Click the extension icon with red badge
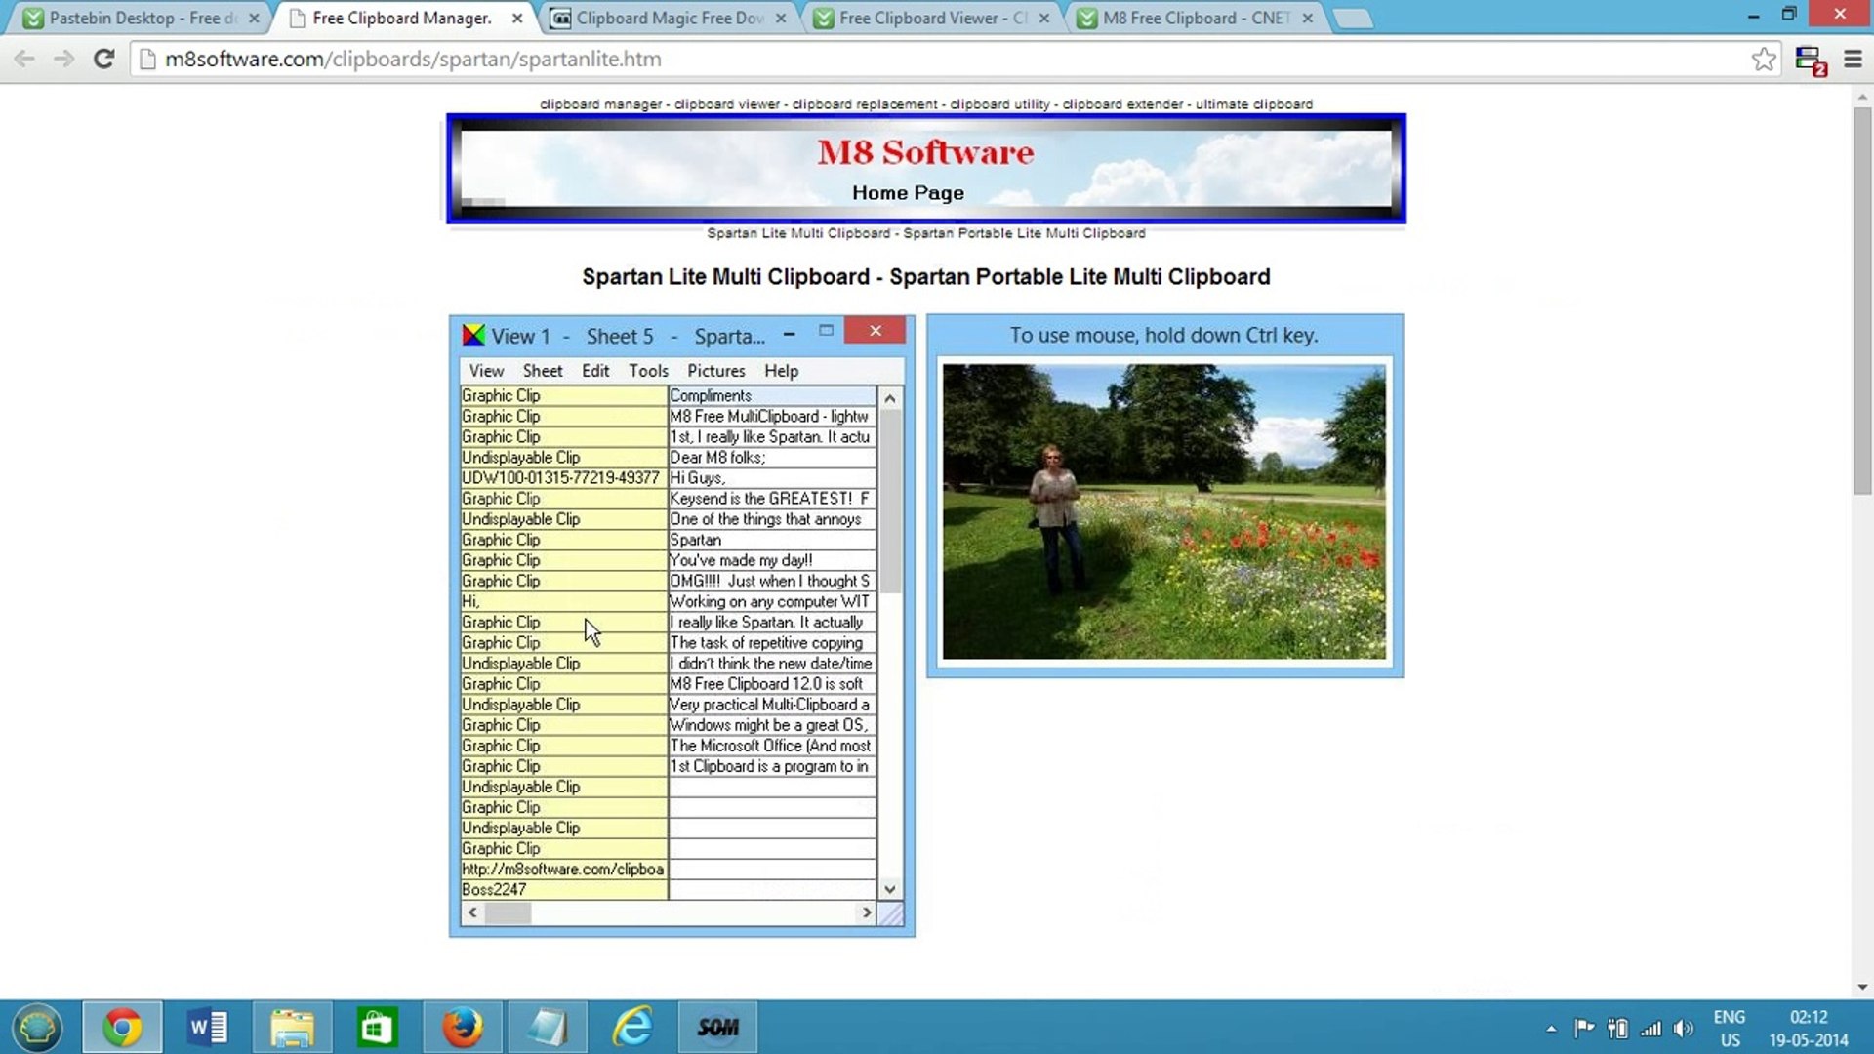Image resolution: width=1874 pixels, height=1054 pixels. 1810,60
